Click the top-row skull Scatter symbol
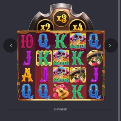Viewport: 121px width, 121px height. [78, 41]
